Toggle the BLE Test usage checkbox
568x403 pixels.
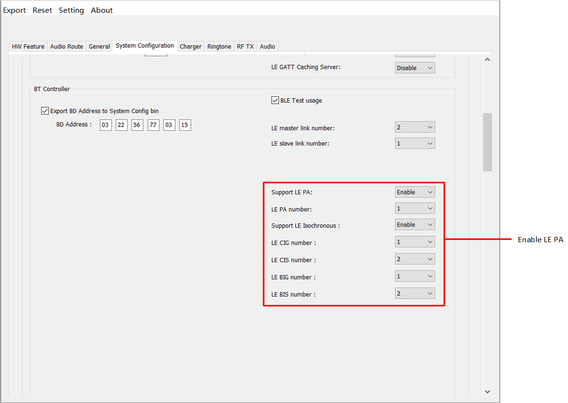tap(275, 101)
